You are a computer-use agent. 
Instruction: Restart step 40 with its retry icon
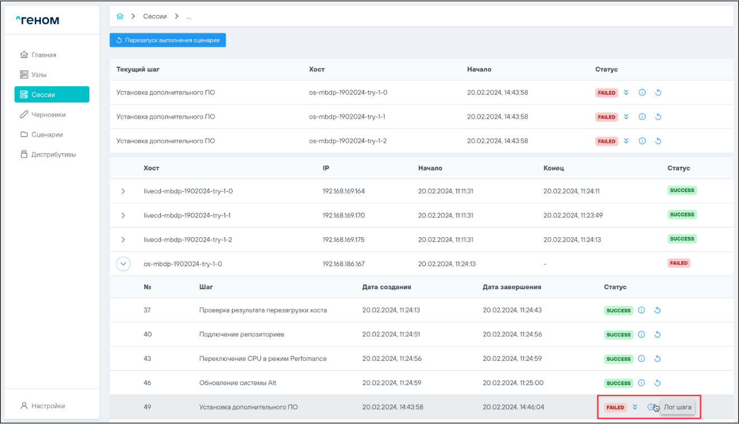point(657,335)
